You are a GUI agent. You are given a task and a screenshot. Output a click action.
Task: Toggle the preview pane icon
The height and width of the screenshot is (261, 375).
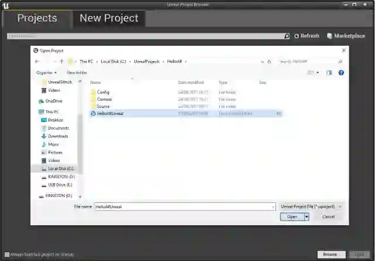(329, 73)
